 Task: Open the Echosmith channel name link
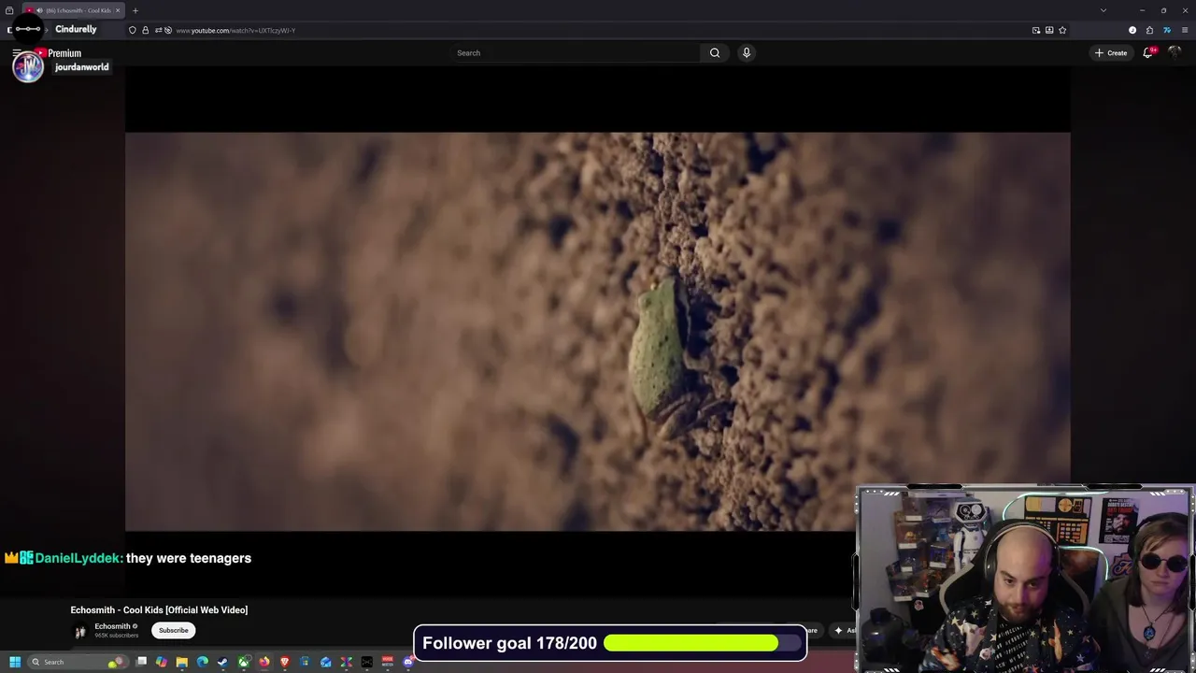coord(112,626)
